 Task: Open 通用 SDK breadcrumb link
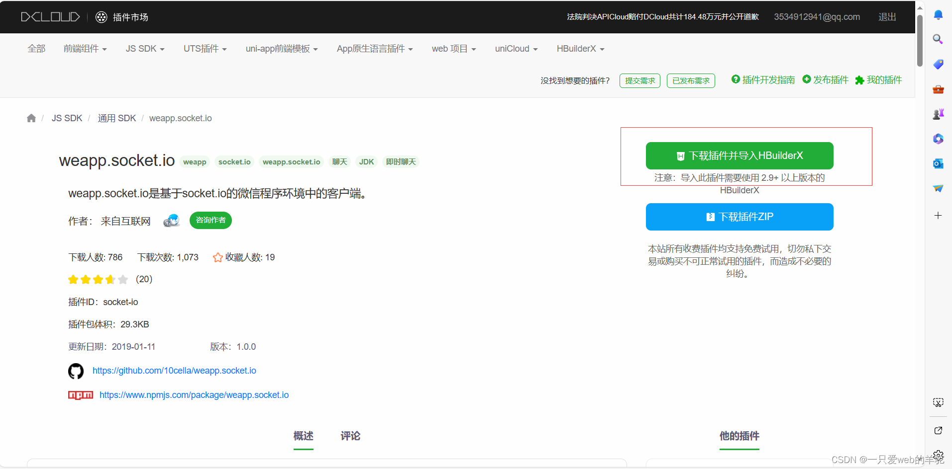tap(117, 118)
